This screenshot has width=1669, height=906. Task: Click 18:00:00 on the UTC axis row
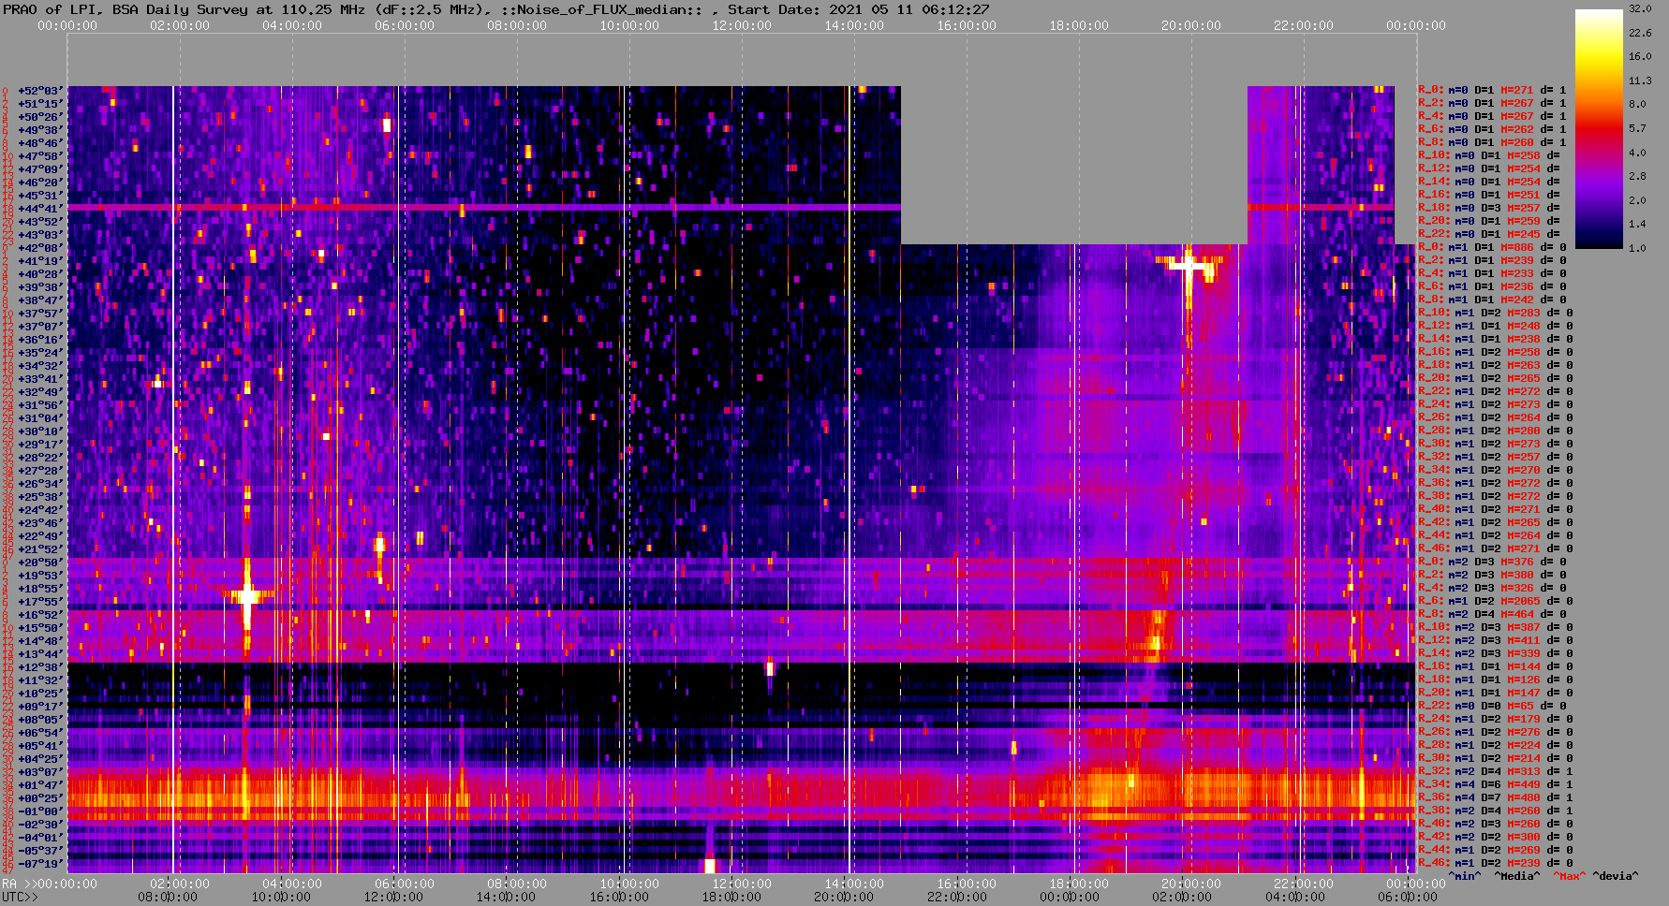pos(731,897)
